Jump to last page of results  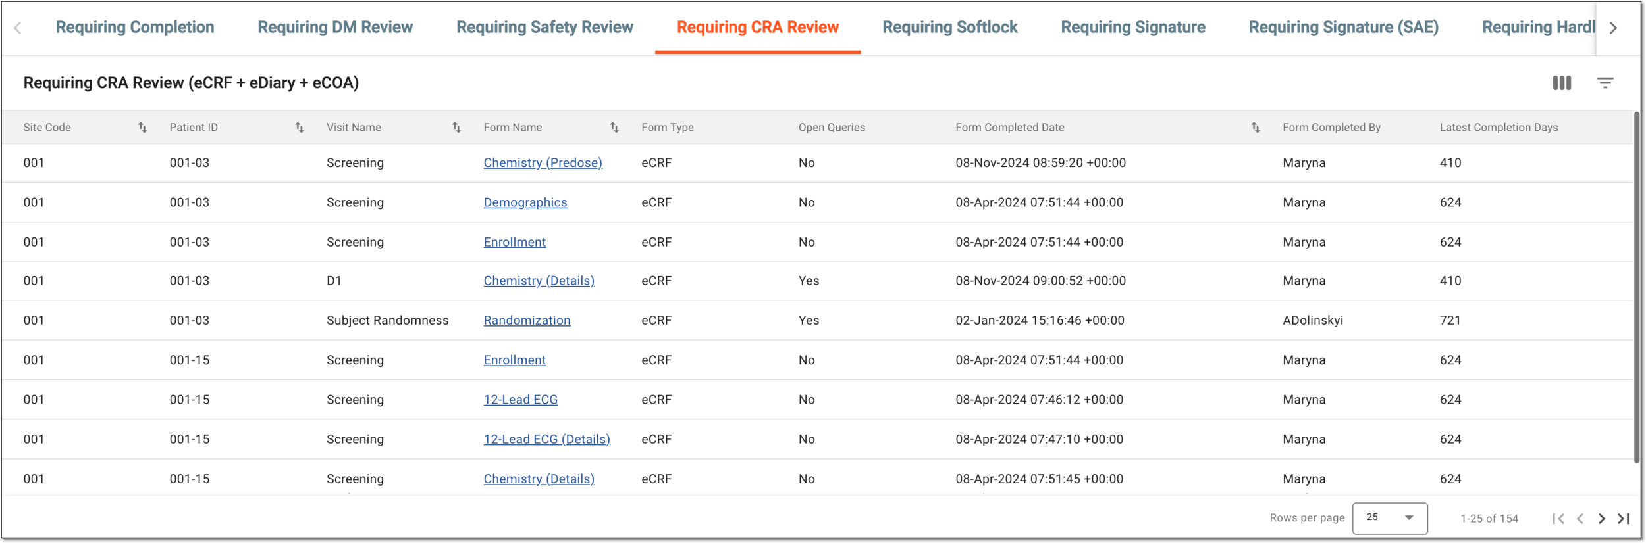1623,519
